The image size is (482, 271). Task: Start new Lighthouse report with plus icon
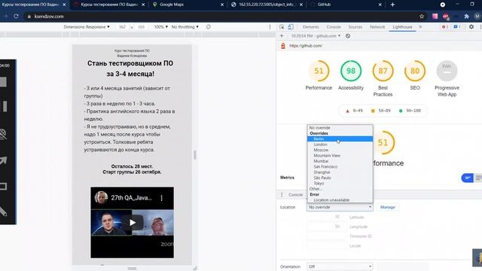[282, 36]
